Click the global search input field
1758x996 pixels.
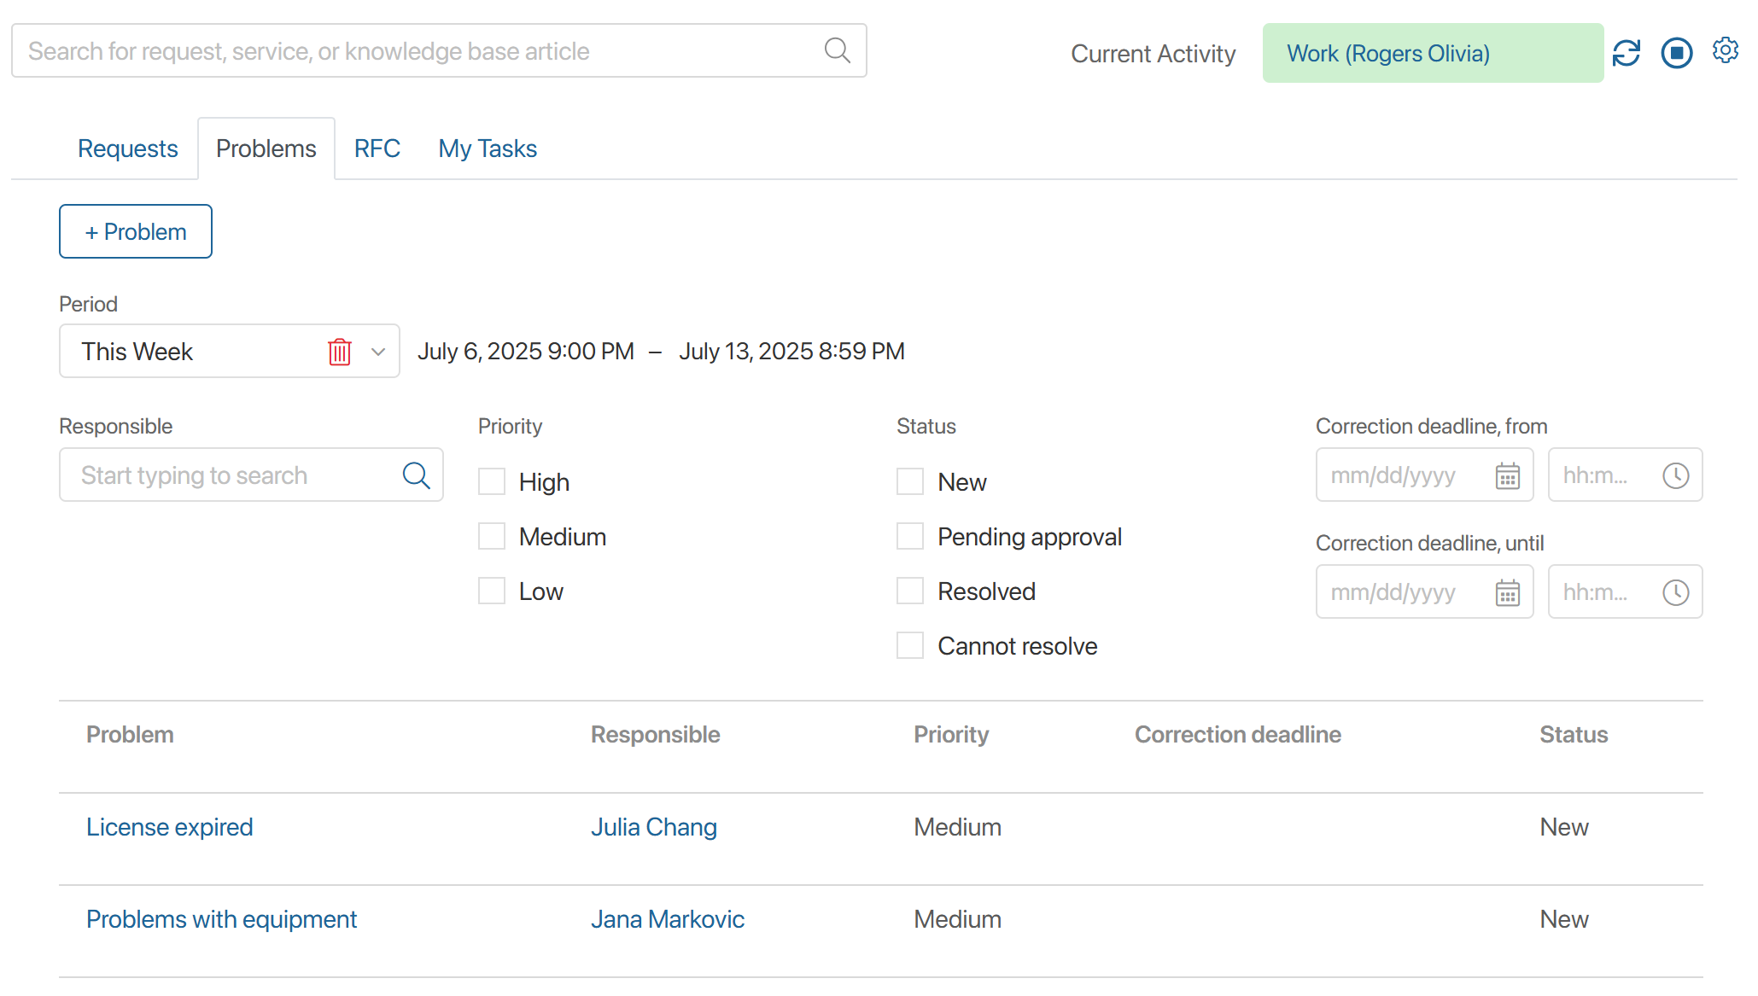click(439, 50)
